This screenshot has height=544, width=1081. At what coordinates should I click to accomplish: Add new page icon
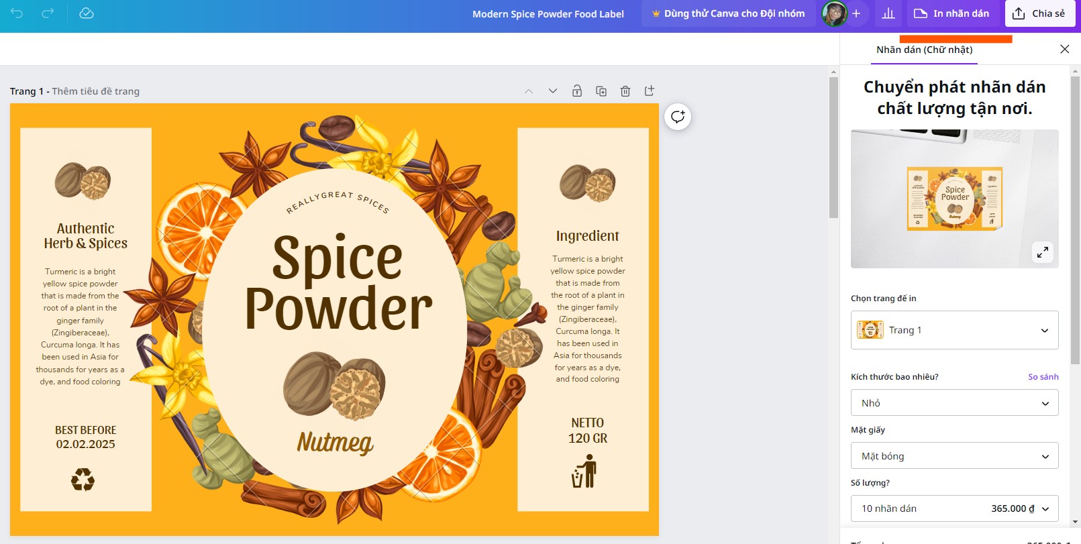(650, 91)
